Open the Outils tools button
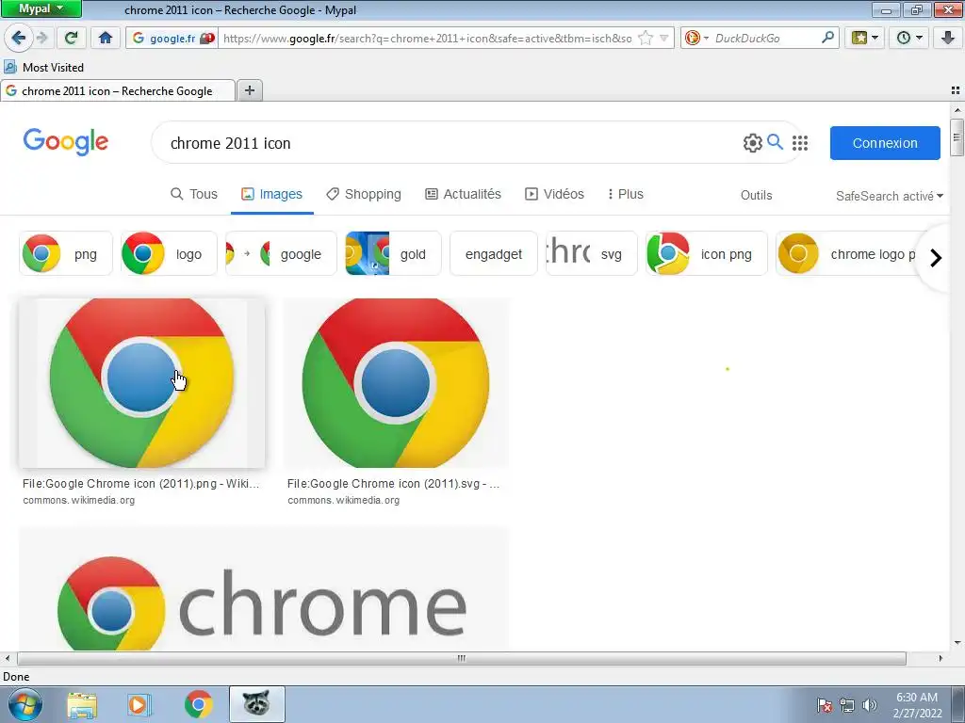965x723 pixels. pos(756,196)
